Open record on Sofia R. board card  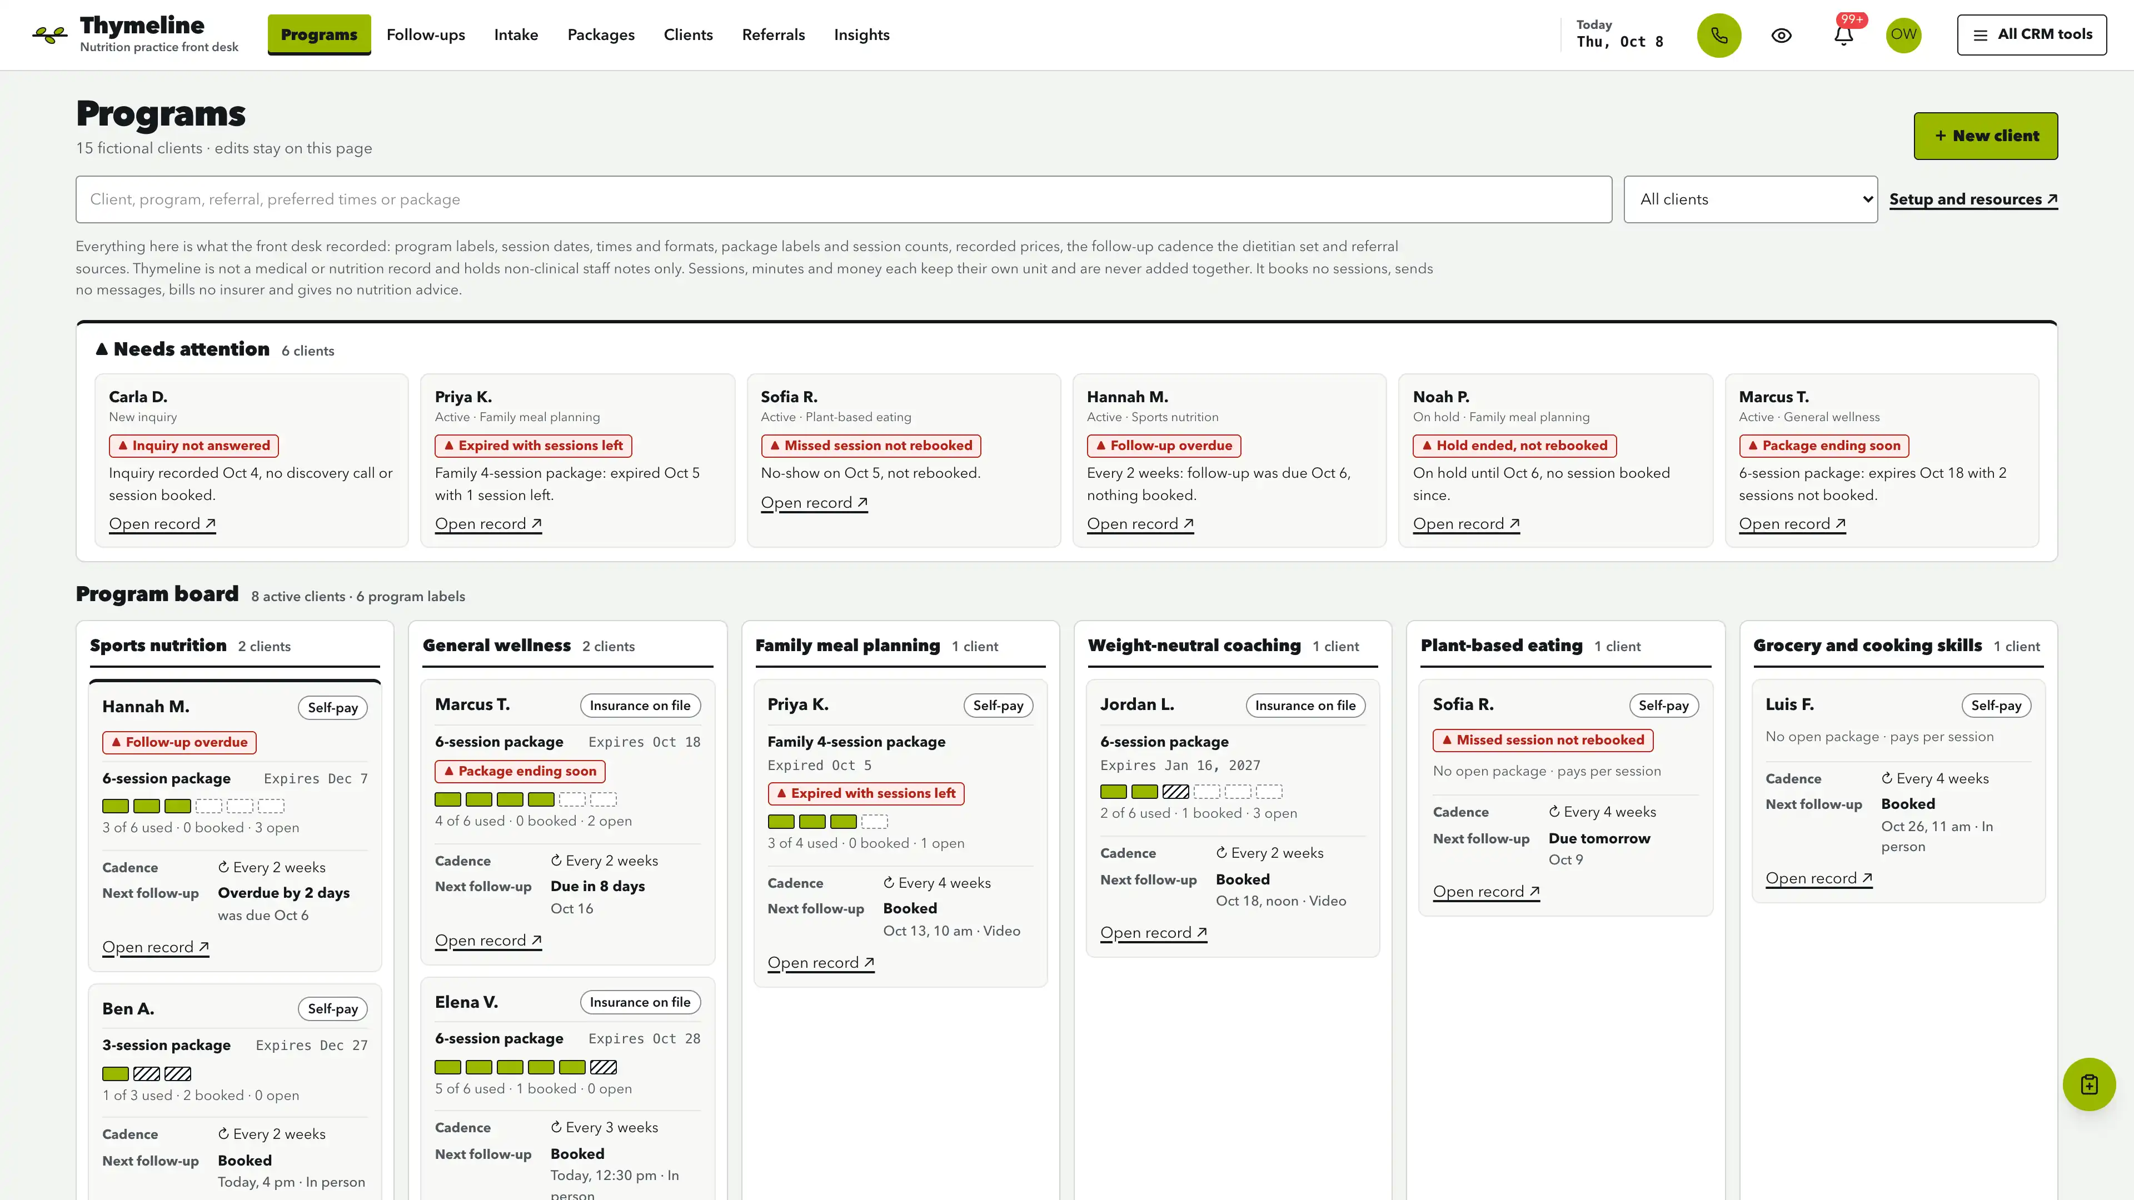point(1486,892)
